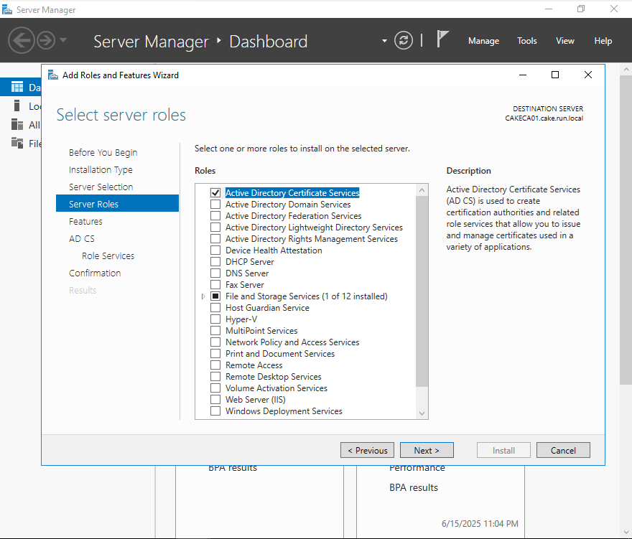
Task: Close the Add Roles and Features Wizard
Action: 588,75
